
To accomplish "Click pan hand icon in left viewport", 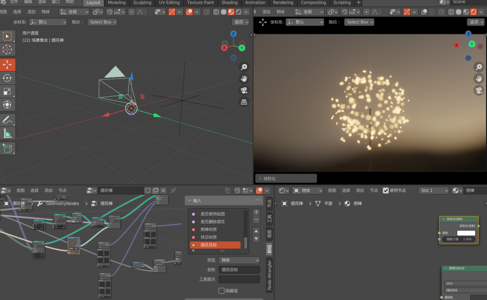I will 244,79.
